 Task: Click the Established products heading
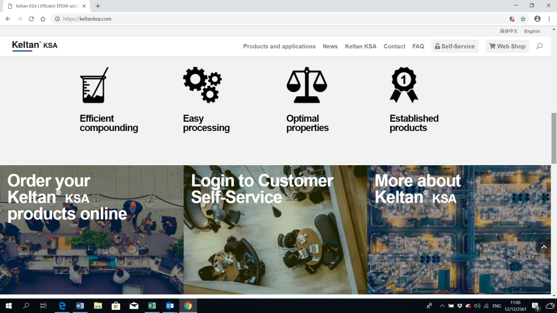tap(414, 123)
